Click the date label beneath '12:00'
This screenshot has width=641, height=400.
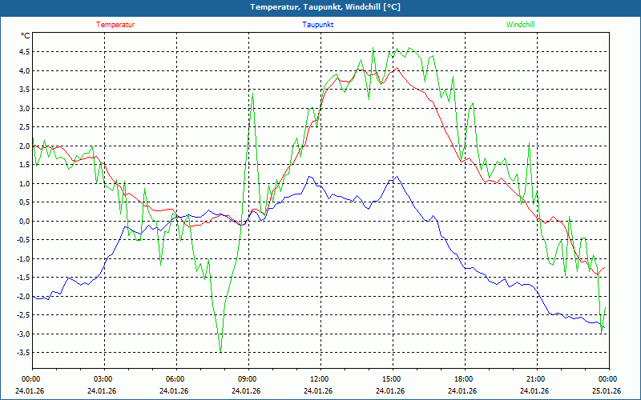318,391
